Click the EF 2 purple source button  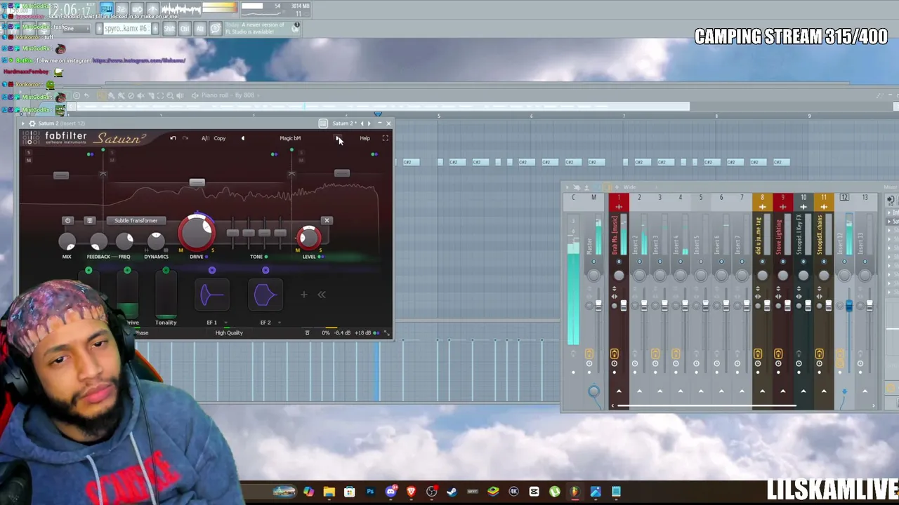click(265, 270)
